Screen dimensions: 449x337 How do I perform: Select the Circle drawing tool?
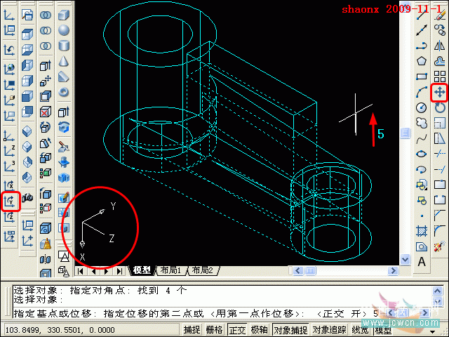(x=422, y=107)
